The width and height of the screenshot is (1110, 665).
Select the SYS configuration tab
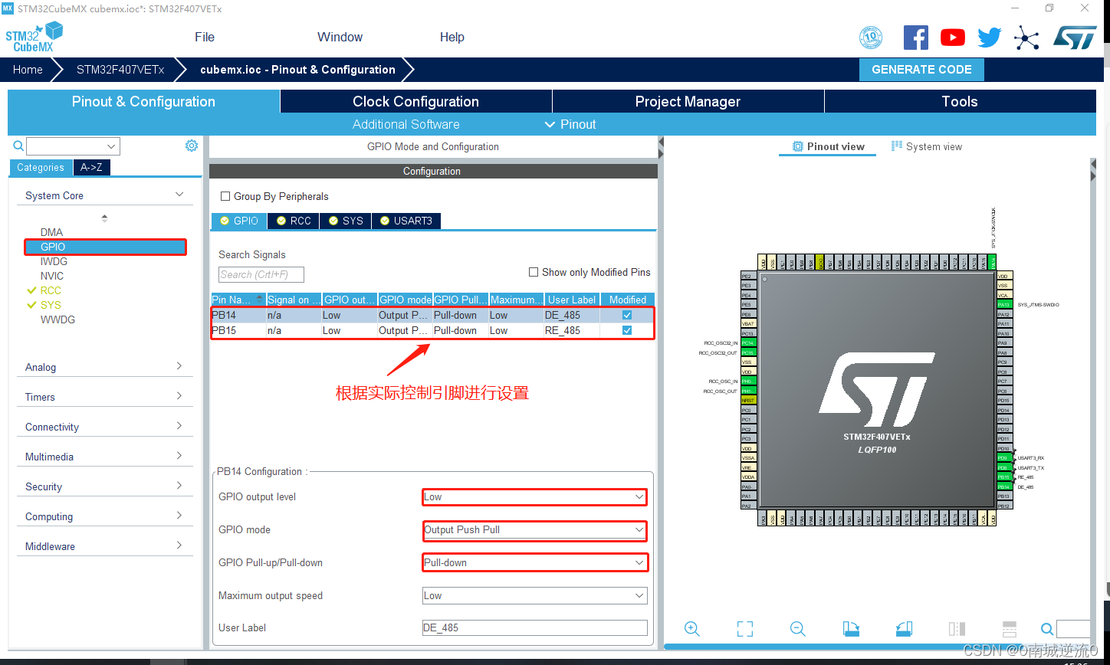pos(346,221)
